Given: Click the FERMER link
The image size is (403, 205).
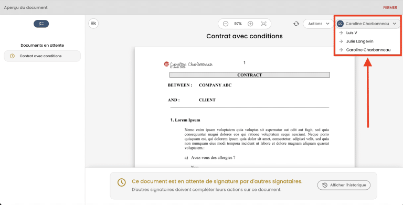Looking at the screenshot, I should click(390, 7).
